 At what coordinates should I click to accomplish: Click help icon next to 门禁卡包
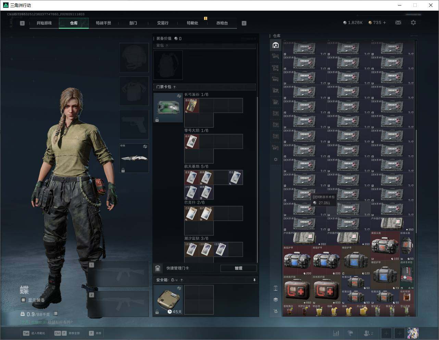[x=175, y=87]
